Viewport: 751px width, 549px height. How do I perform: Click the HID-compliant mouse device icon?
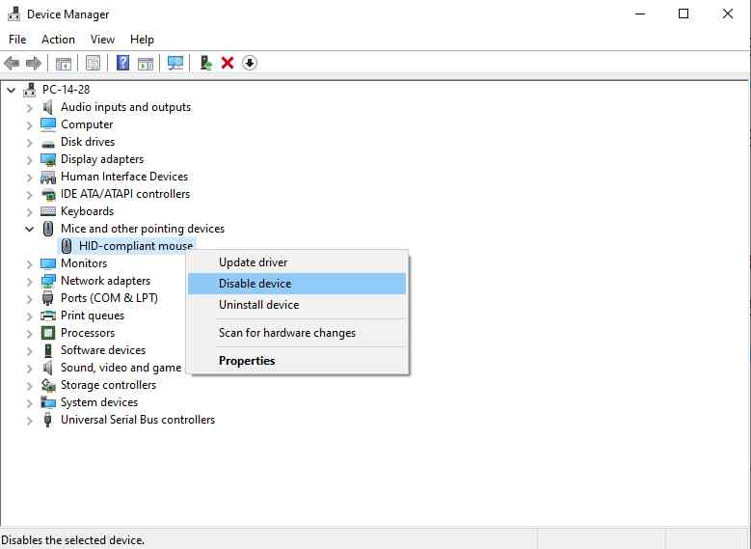tap(67, 246)
